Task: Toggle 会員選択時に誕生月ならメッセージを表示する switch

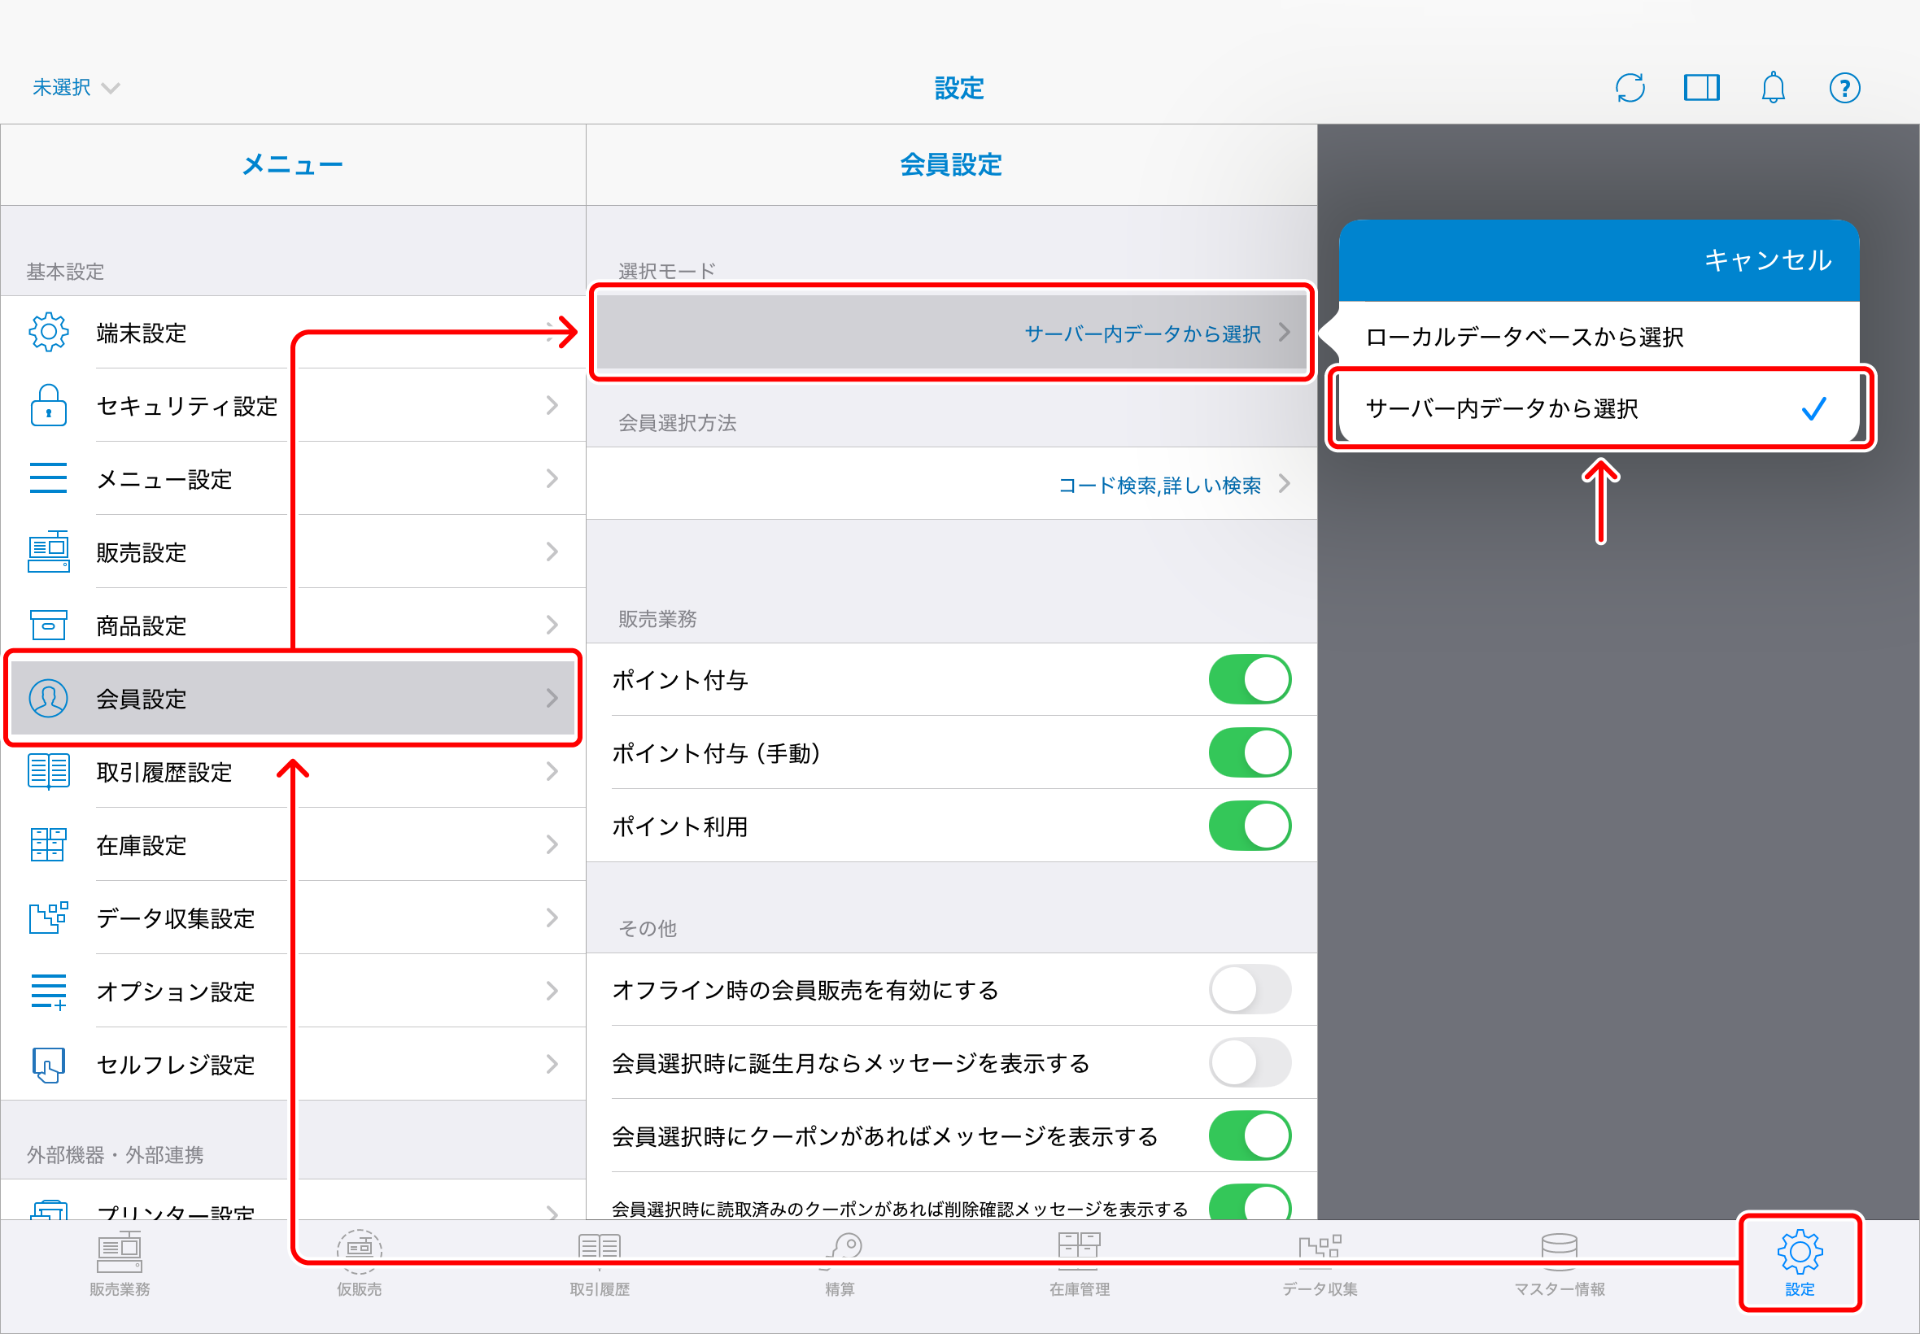Action: 1249,1062
